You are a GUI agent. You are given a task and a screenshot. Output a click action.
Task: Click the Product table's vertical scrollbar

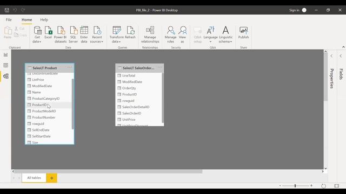pyautogui.click(x=72, y=104)
